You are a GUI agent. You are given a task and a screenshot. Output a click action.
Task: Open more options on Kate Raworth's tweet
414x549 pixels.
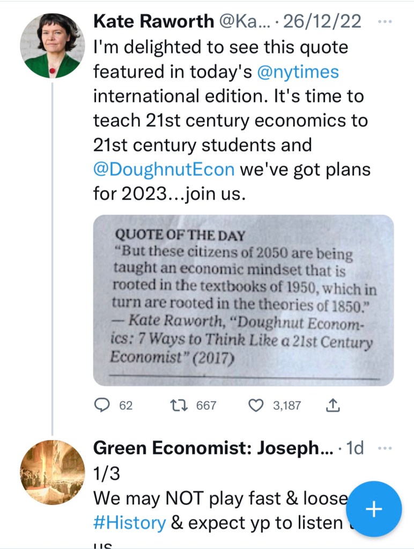385,21
